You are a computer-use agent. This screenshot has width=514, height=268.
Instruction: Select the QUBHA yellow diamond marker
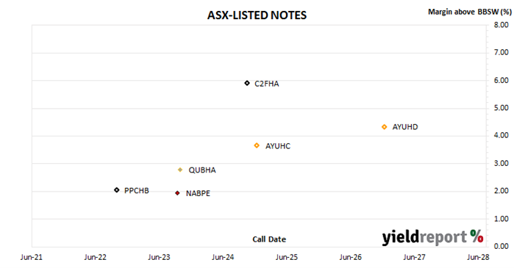[x=180, y=170]
